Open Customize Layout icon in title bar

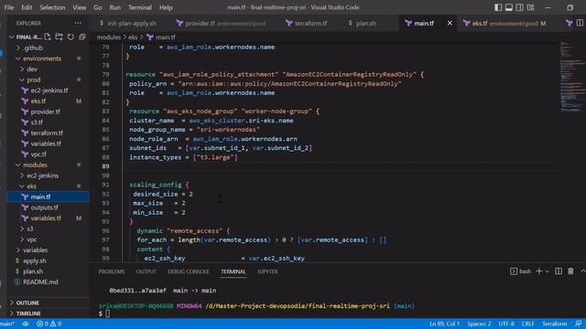click(531, 7)
